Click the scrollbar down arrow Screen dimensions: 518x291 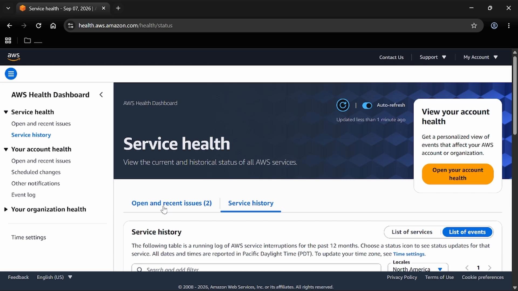(515, 287)
